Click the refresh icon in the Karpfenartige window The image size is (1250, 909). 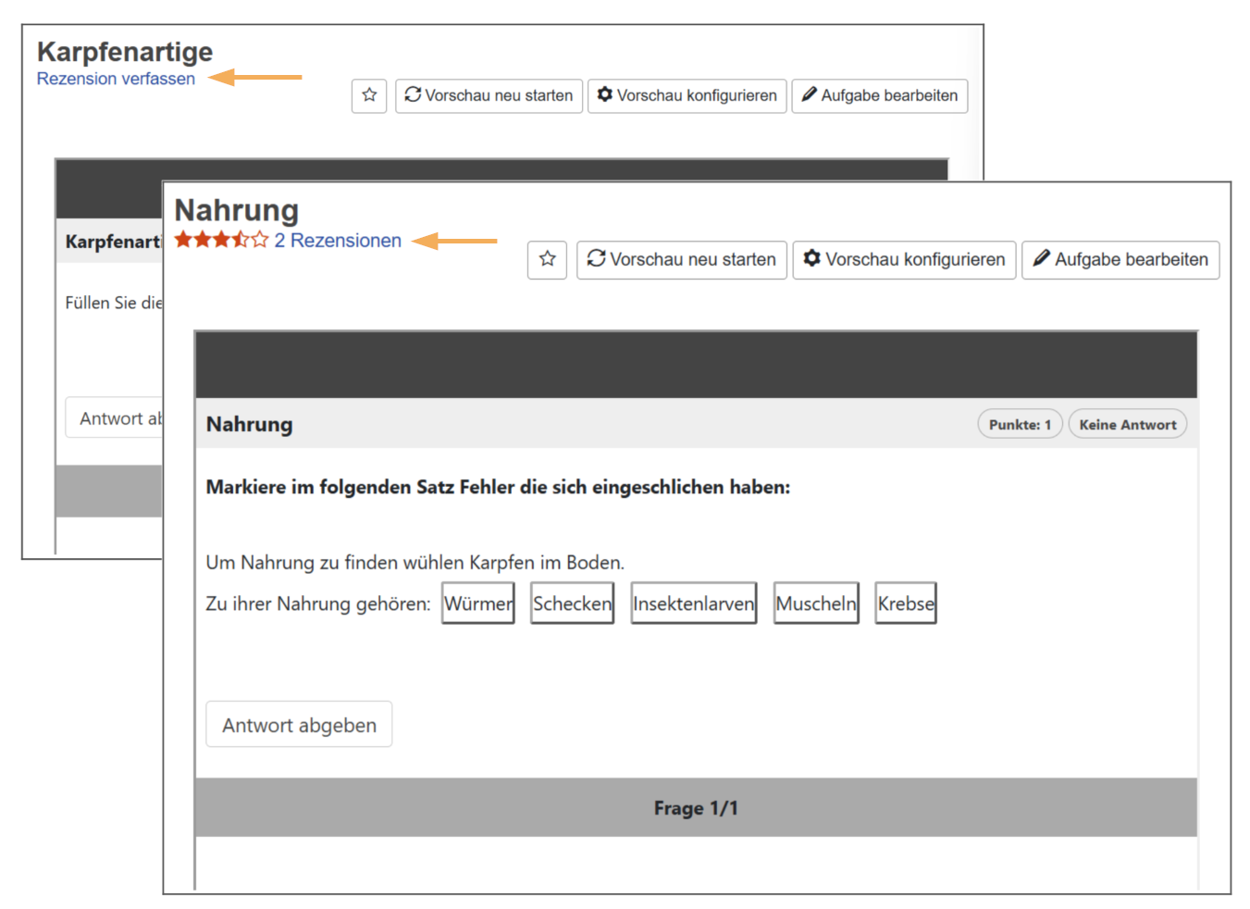coord(413,95)
